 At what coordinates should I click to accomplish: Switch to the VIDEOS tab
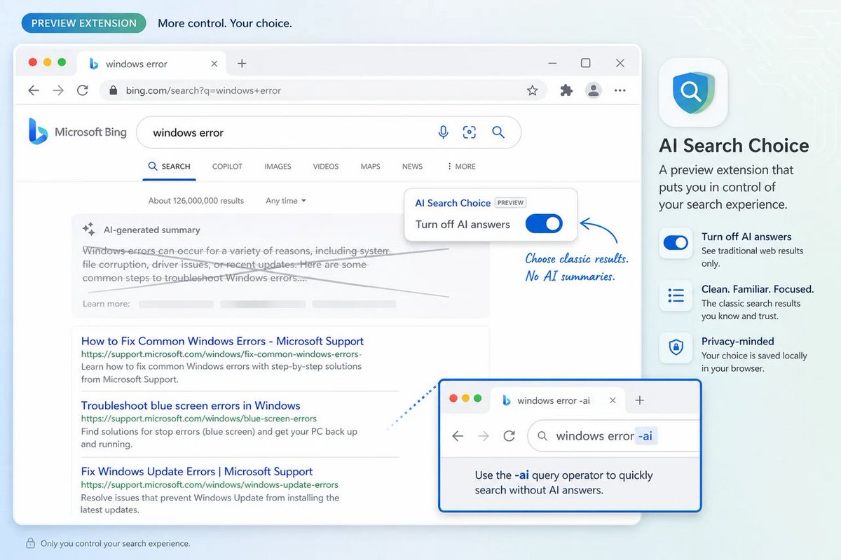pyautogui.click(x=326, y=167)
